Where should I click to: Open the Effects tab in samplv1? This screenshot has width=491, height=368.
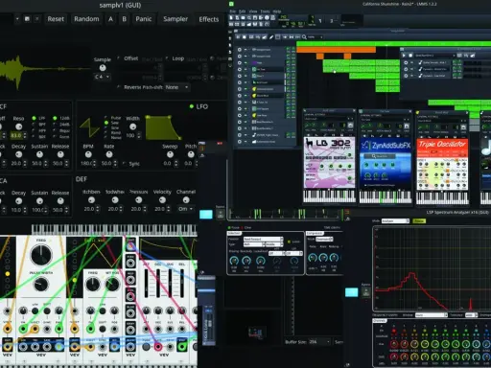click(209, 19)
